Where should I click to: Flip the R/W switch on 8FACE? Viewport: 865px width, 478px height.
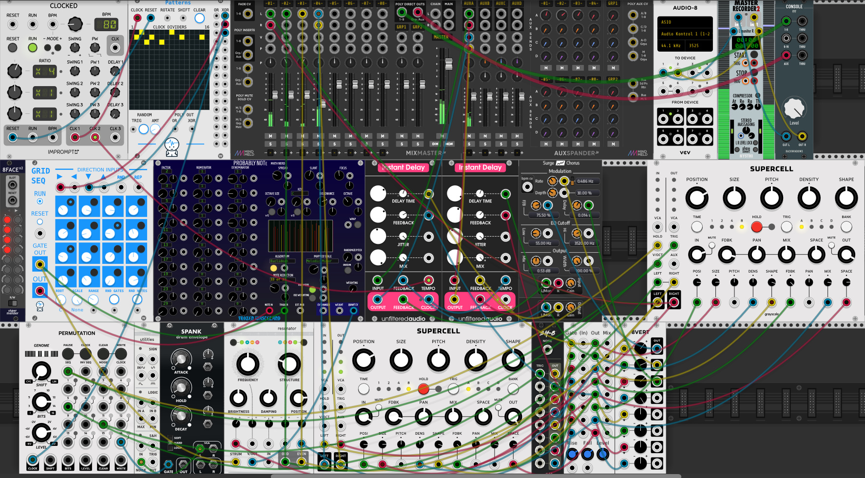[x=12, y=303]
